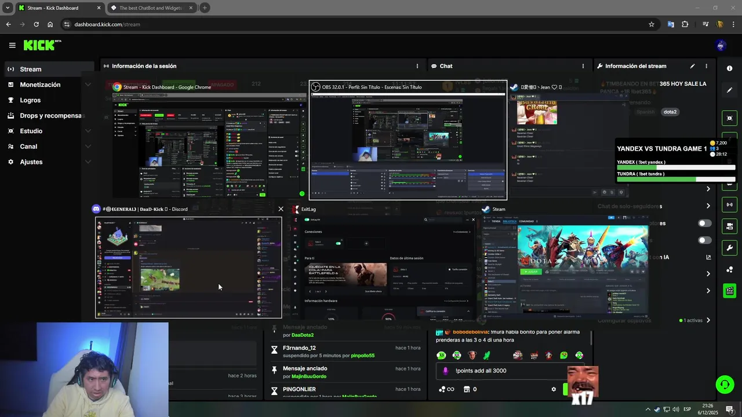Open the user avatar at top right of dashboard
Image resolution: width=742 pixels, height=417 pixels.
[721, 45]
